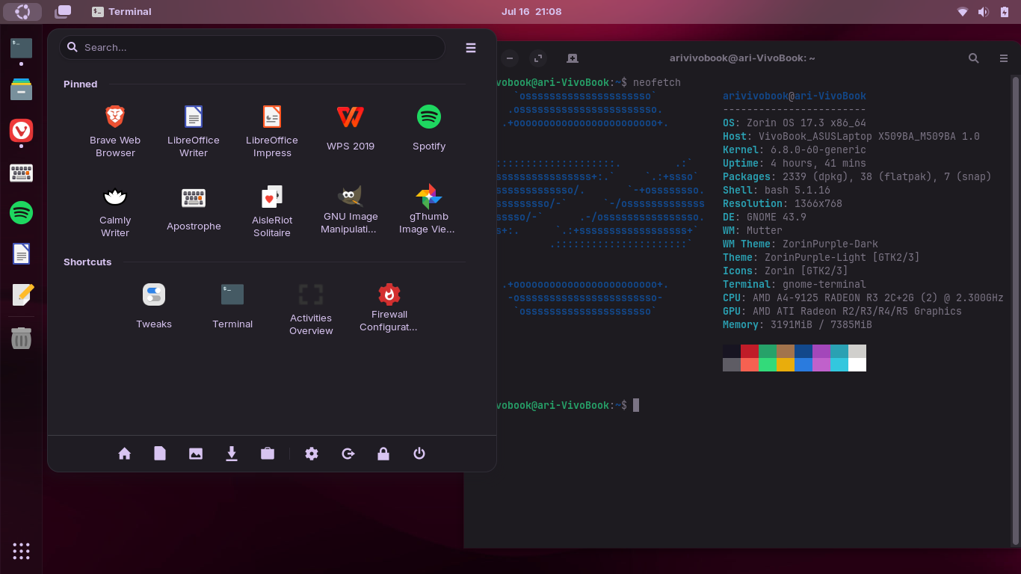
Task: Click the 'Kernel: 6.8.0-60-generic' line
Action: pos(795,149)
